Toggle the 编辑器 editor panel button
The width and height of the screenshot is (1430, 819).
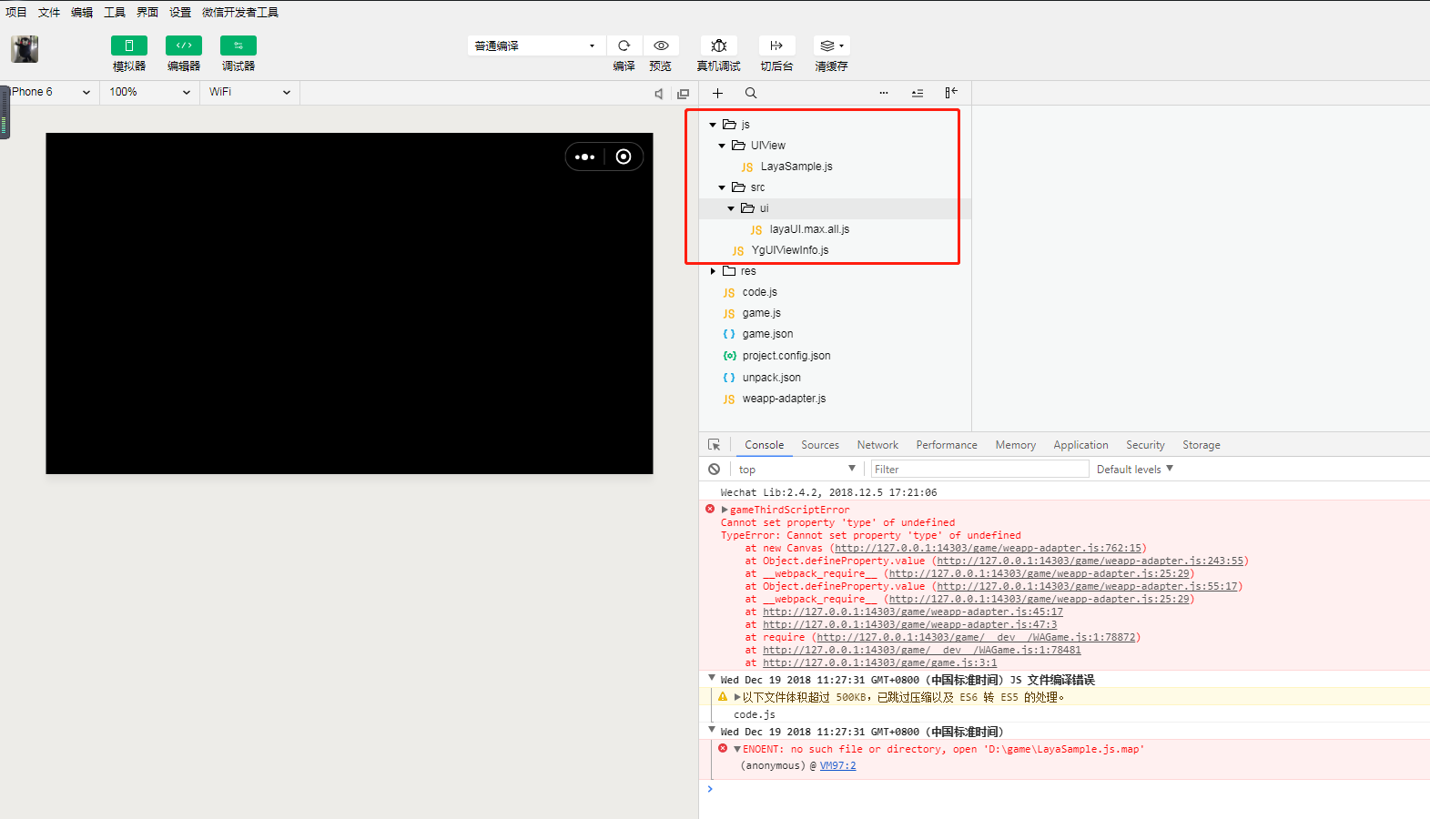(x=183, y=45)
